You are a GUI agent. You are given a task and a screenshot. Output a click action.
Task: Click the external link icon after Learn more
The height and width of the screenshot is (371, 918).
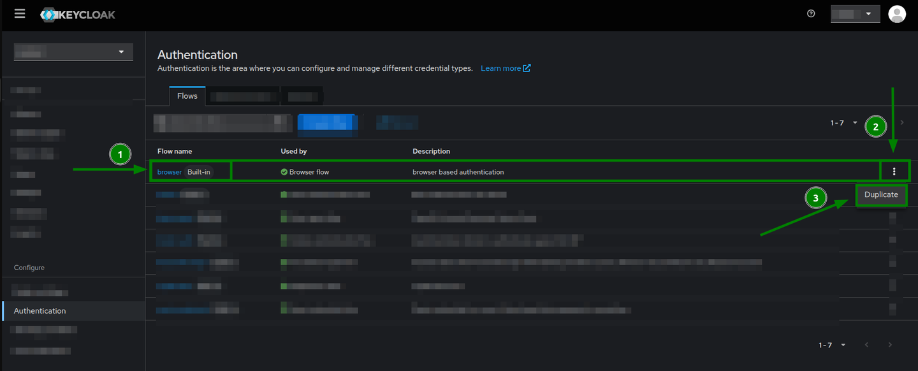click(528, 68)
